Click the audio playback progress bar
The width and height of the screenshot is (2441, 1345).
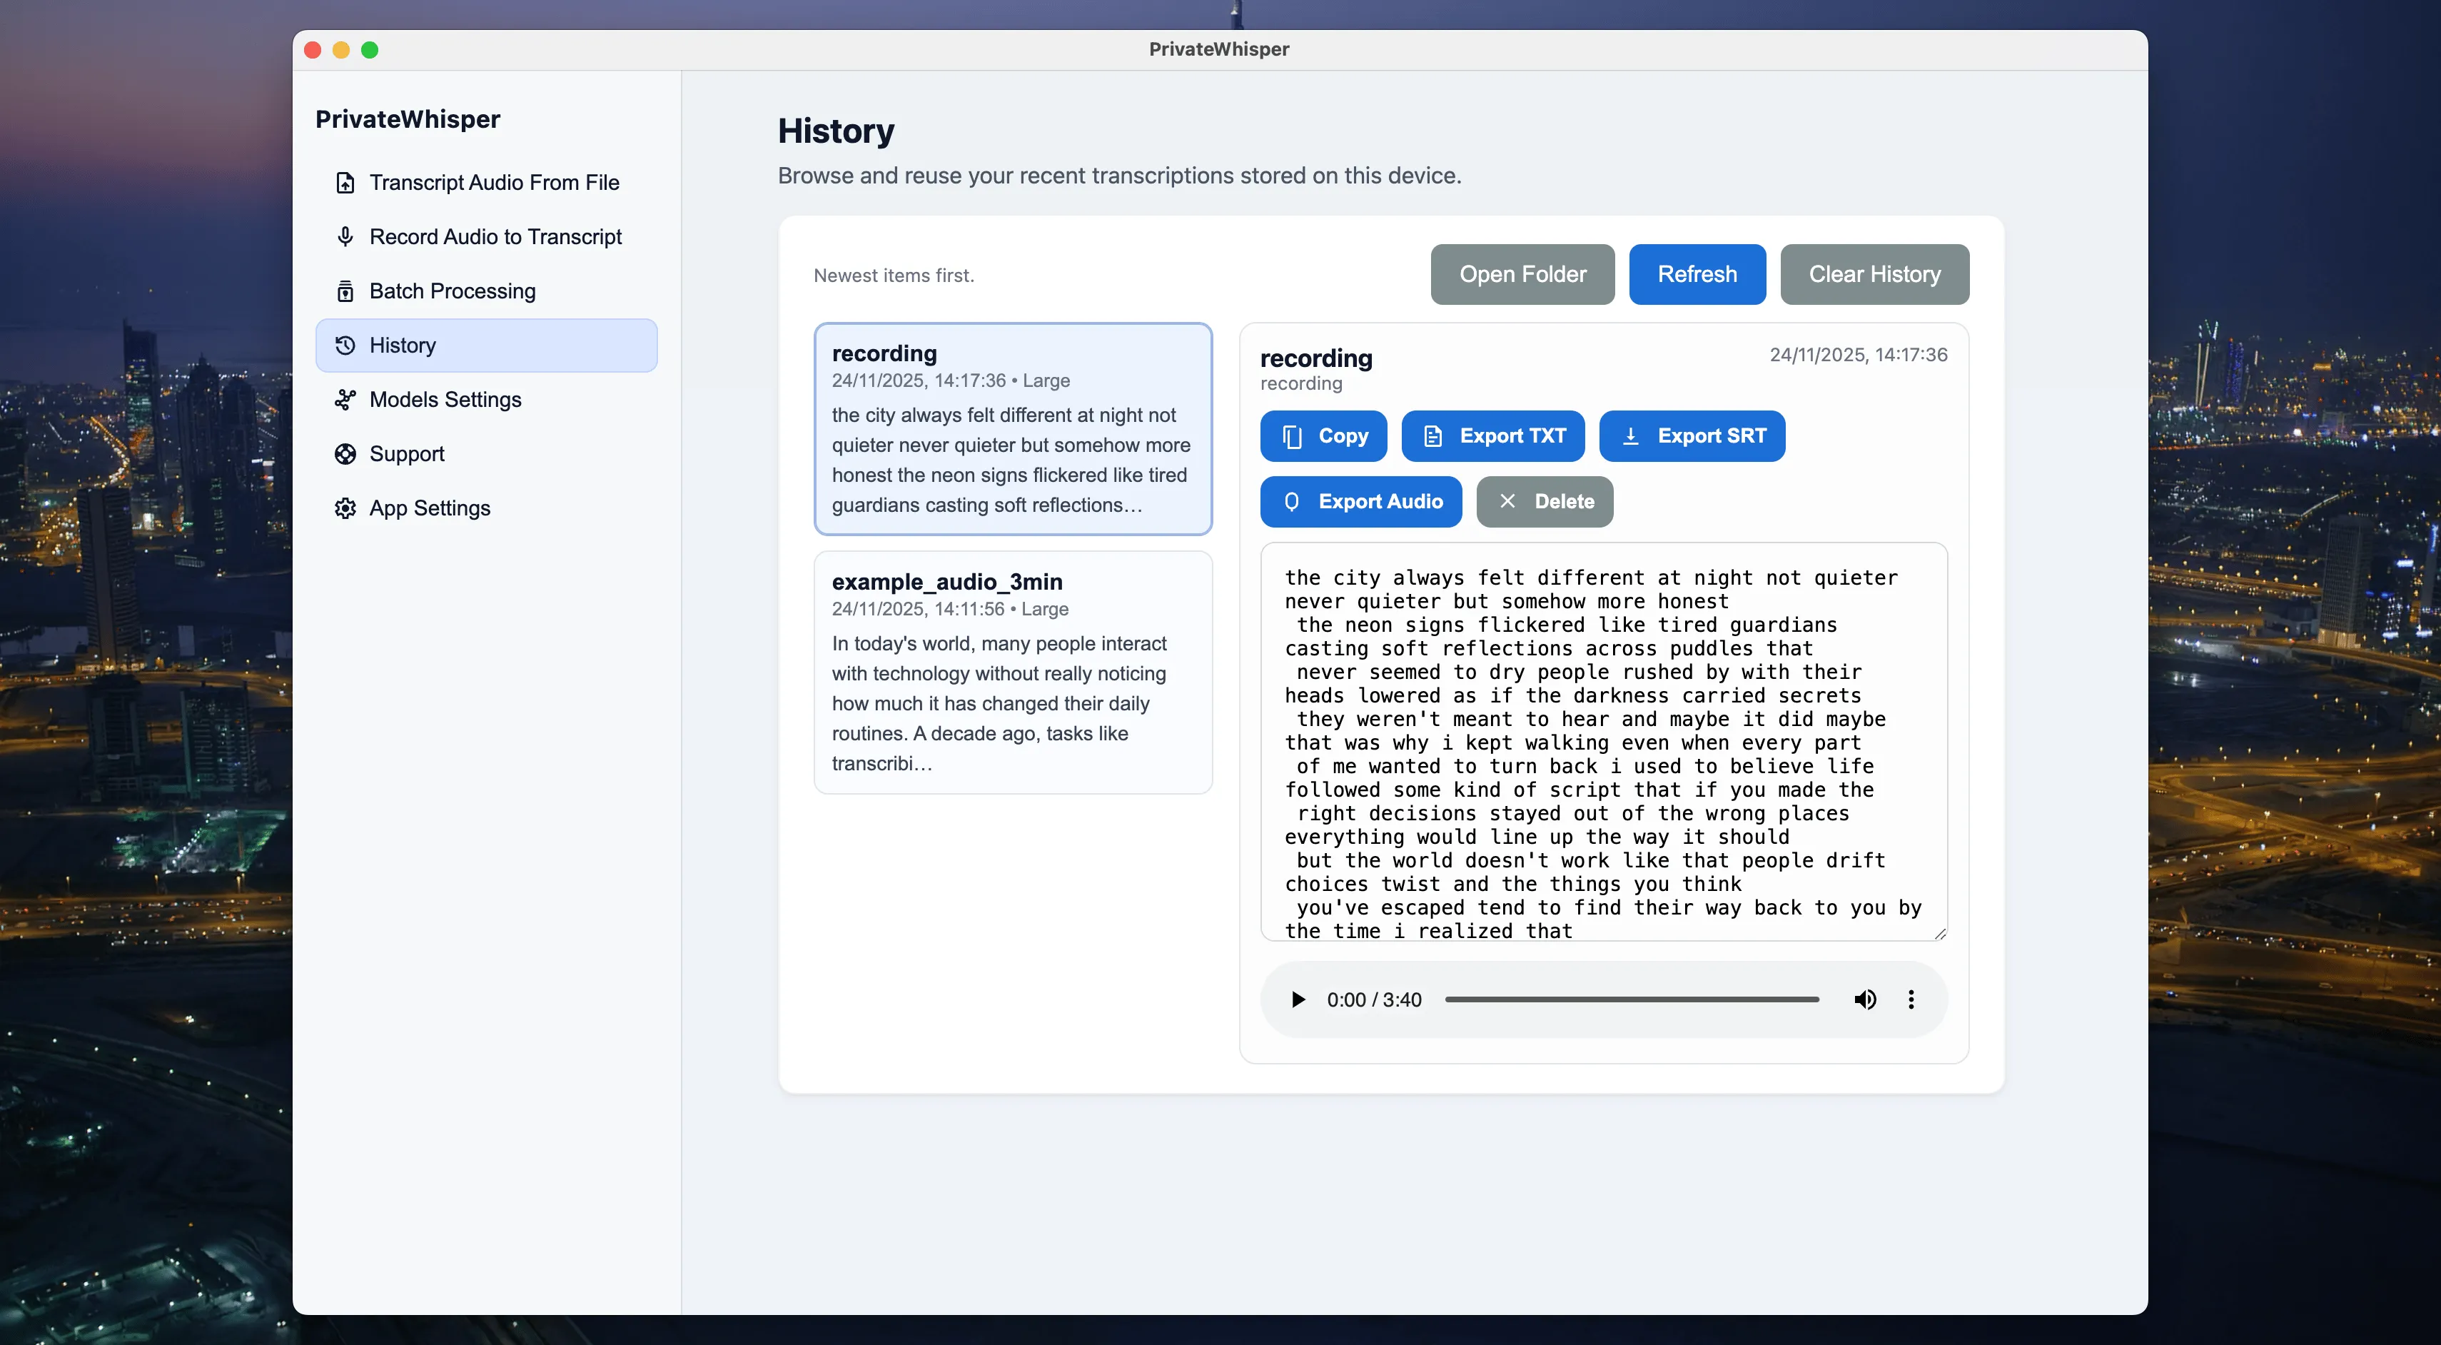click(x=1631, y=999)
